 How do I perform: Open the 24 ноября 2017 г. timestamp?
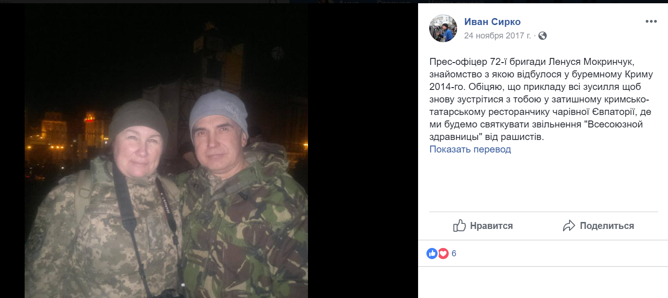click(498, 36)
